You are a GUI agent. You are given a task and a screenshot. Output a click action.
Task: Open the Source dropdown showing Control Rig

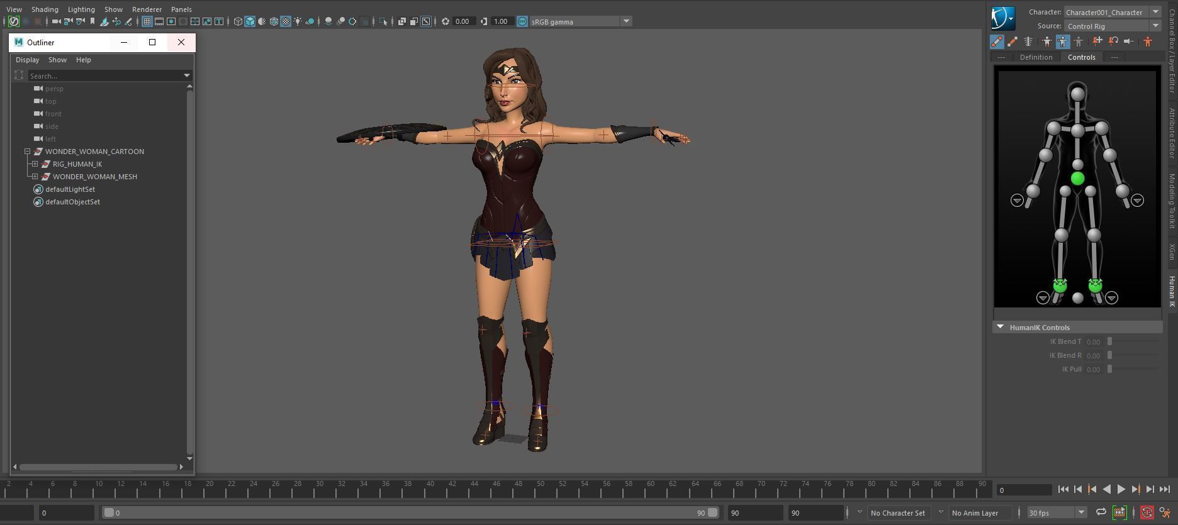1112,26
